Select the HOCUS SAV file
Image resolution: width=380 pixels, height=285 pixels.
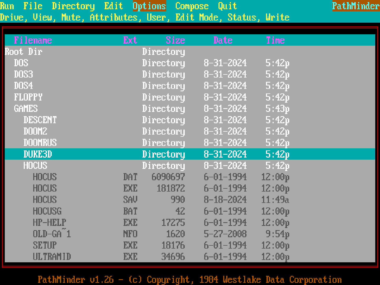[x=190, y=200]
